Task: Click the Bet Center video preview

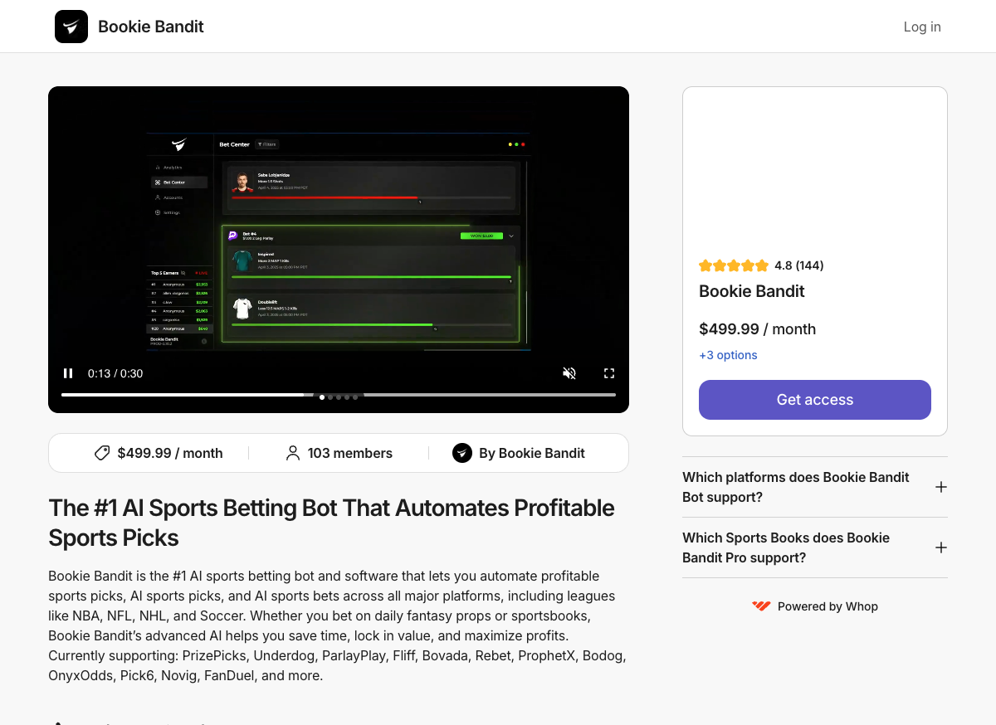Action: pyautogui.click(x=339, y=241)
